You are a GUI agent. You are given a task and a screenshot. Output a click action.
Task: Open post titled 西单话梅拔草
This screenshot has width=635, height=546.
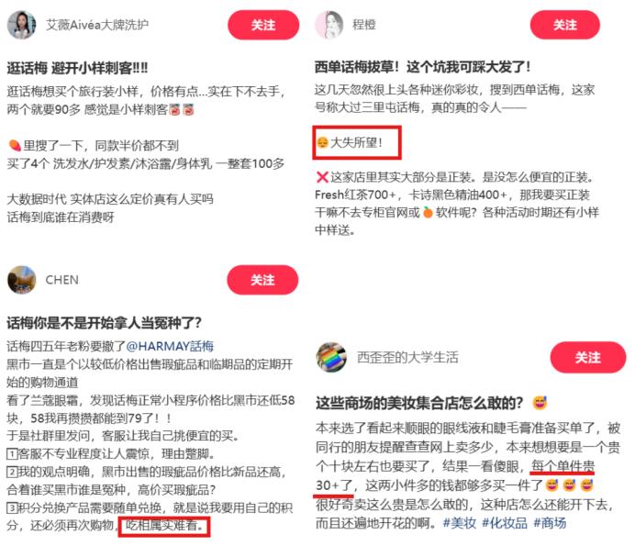(422, 67)
